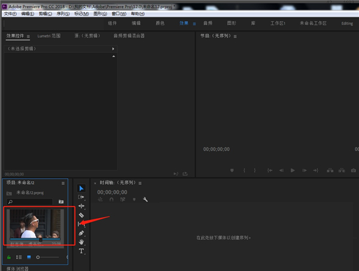
Task: Choose the Ripple Edit tool
Action: [81, 206]
